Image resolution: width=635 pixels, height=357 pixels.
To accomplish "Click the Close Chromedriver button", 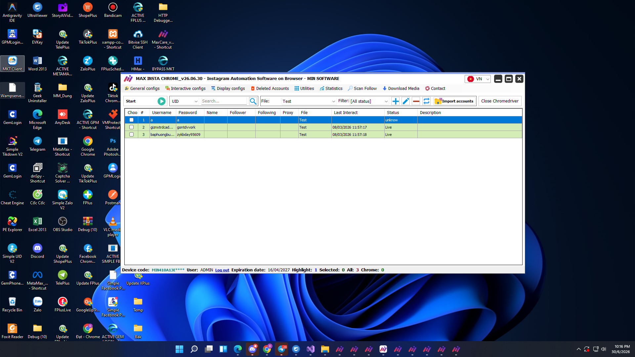I will [500, 101].
